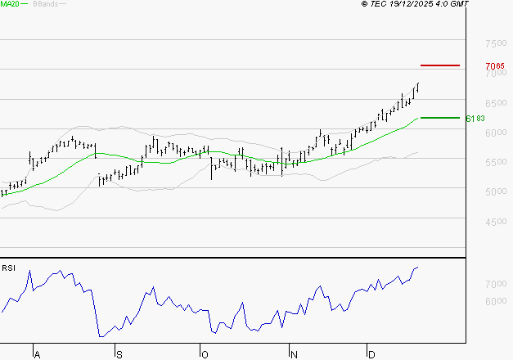Click the 7500 price axis label

pyautogui.click(x=496, y=43)
